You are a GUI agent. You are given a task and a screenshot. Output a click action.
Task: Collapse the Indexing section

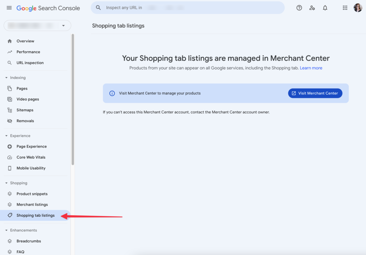6,78
